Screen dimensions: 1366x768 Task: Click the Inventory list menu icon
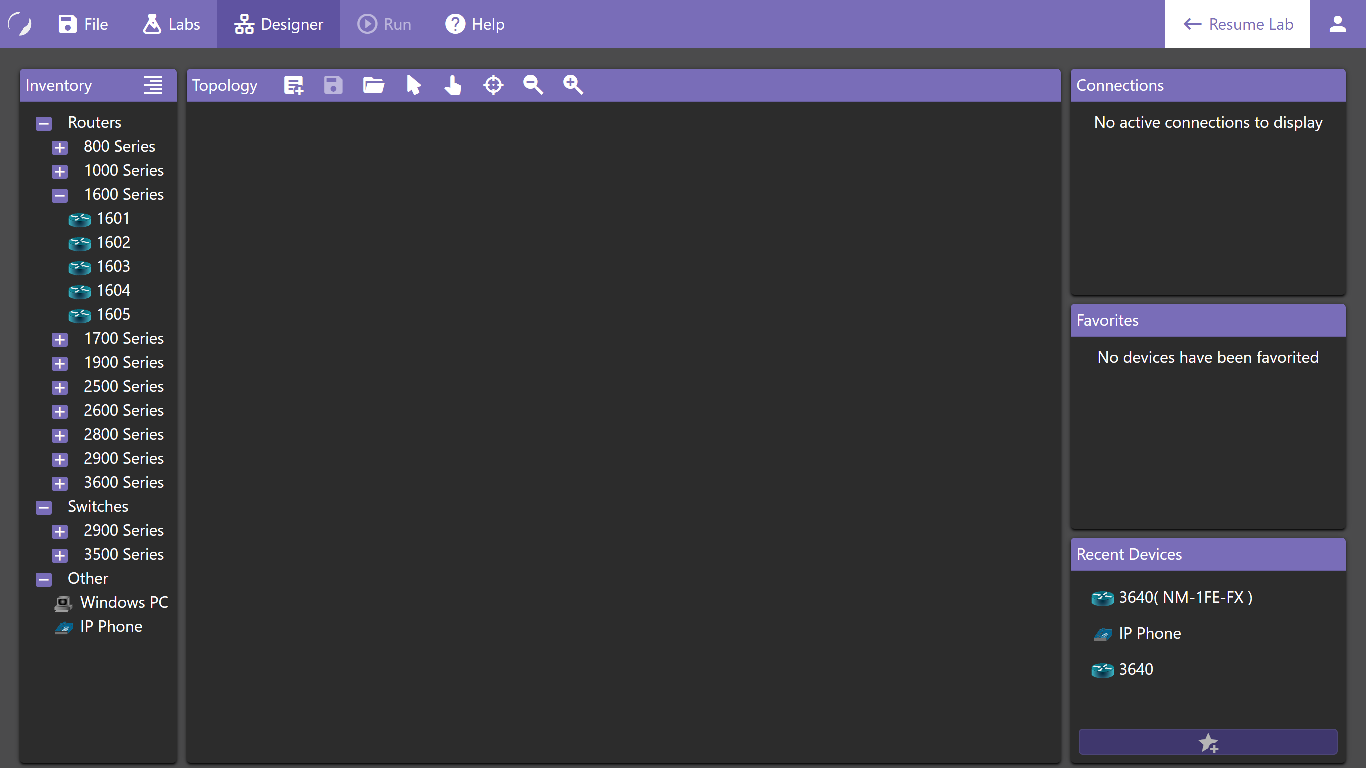(153, 85)
